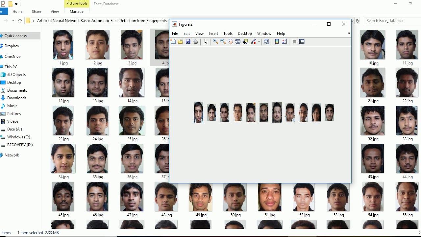The image size is (421, 237).
Task: Click file name 49.jpg
Action: 201,215
